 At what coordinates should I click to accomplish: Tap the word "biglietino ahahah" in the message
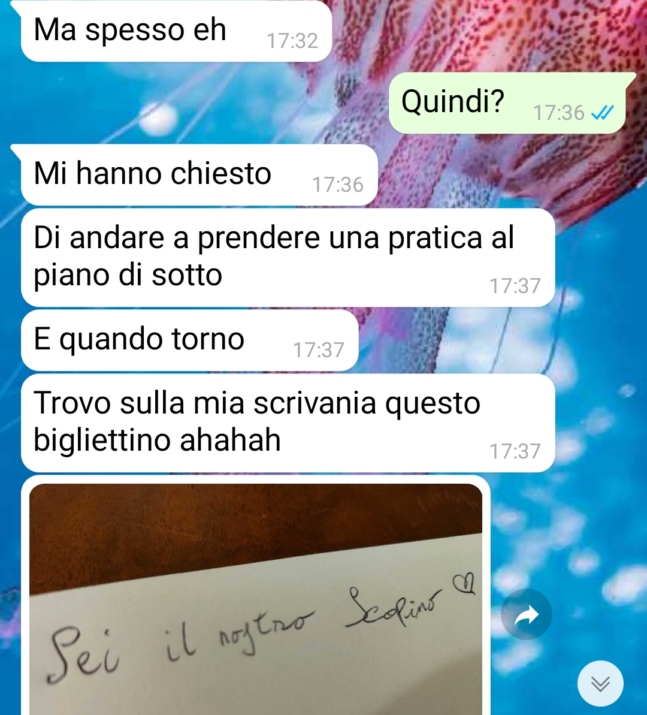click(x=158, y=440)
